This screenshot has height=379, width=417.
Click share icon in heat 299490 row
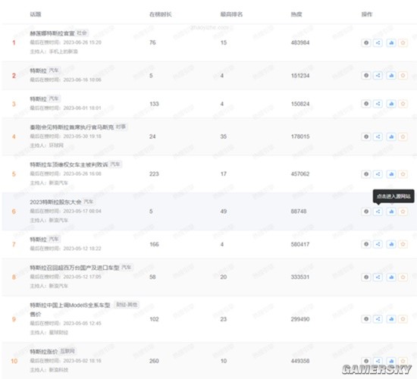click(378, 319)
